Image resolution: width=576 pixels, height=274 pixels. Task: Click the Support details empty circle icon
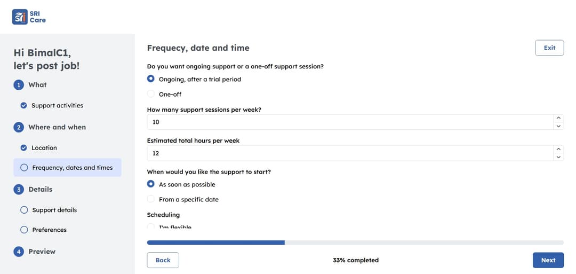[24, 210]
